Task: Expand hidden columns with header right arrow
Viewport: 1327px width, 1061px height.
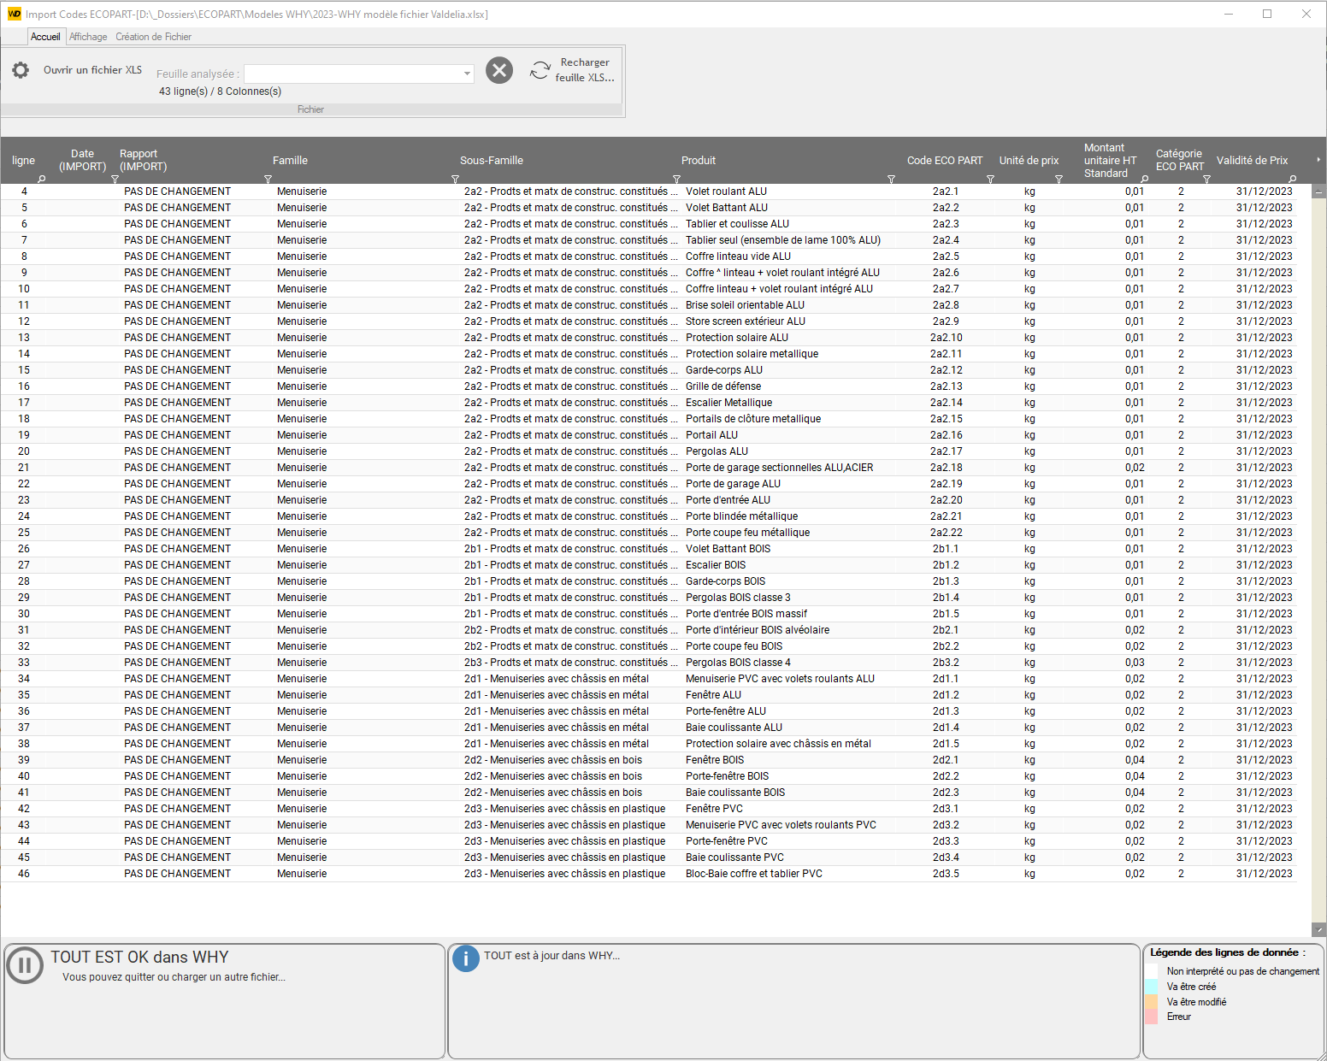Action: tap(1318, 160)
